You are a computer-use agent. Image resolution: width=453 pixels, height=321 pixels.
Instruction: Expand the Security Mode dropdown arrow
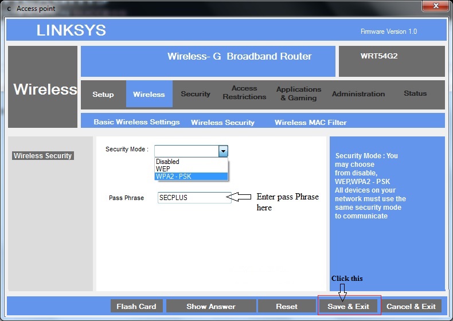[x=223, y=151]
